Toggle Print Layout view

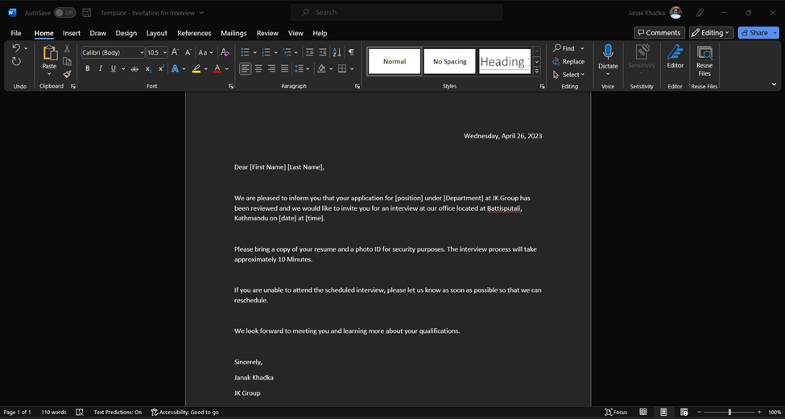tap(663, 412)
